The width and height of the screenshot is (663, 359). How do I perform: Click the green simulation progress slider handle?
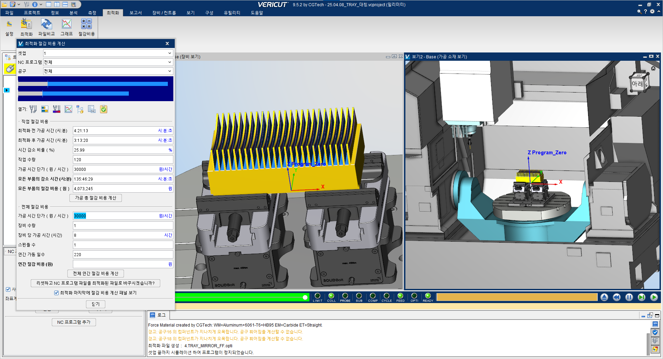[305, 297]
